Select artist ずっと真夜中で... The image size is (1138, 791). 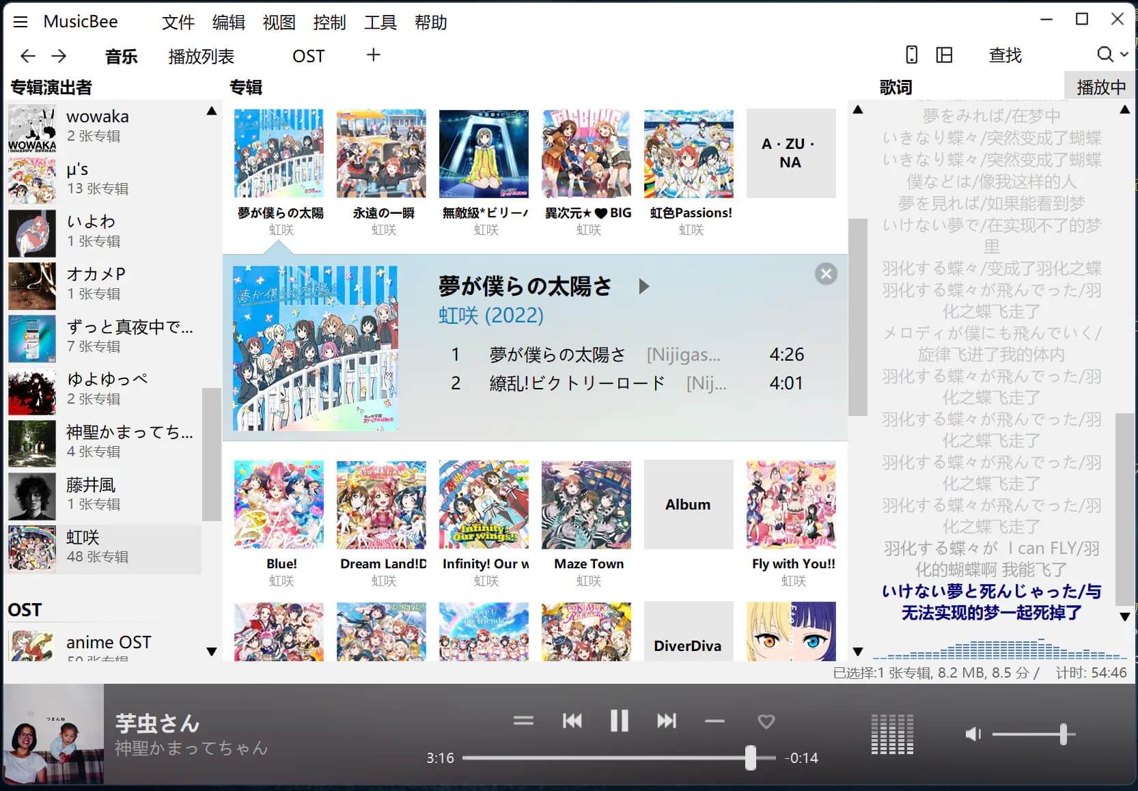point(105,337)
